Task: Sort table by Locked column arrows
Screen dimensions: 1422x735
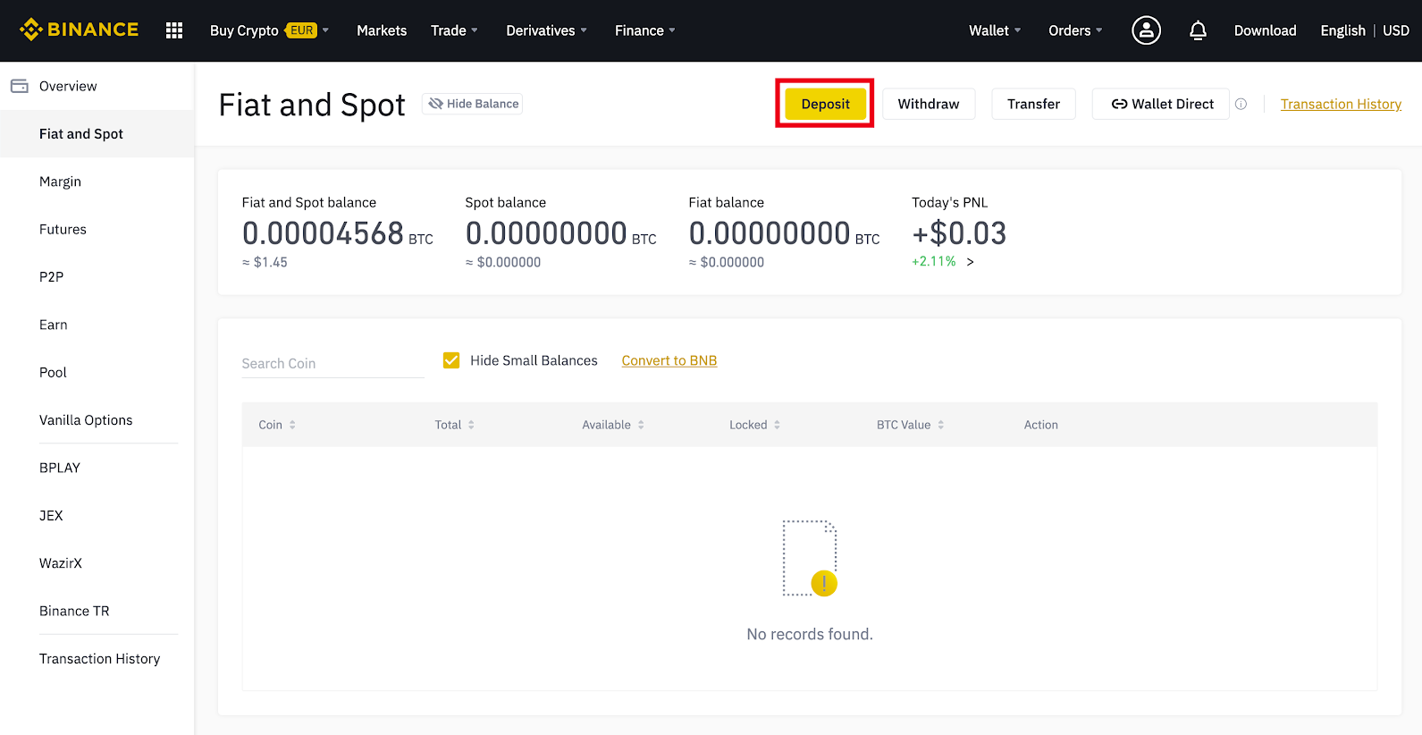Action: click(777, 425)
